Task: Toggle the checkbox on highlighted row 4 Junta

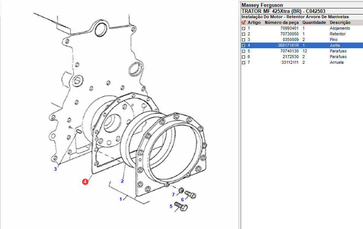Action: [x=244, y=46]
